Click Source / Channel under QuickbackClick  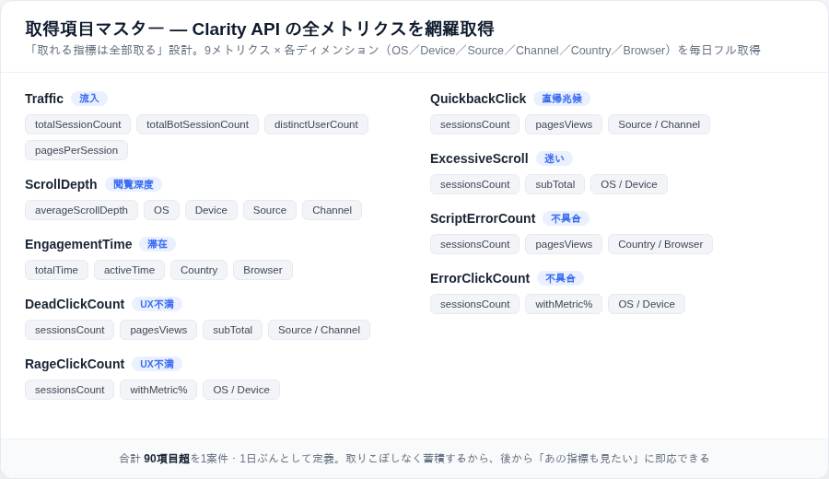click(x=659, y=124)
